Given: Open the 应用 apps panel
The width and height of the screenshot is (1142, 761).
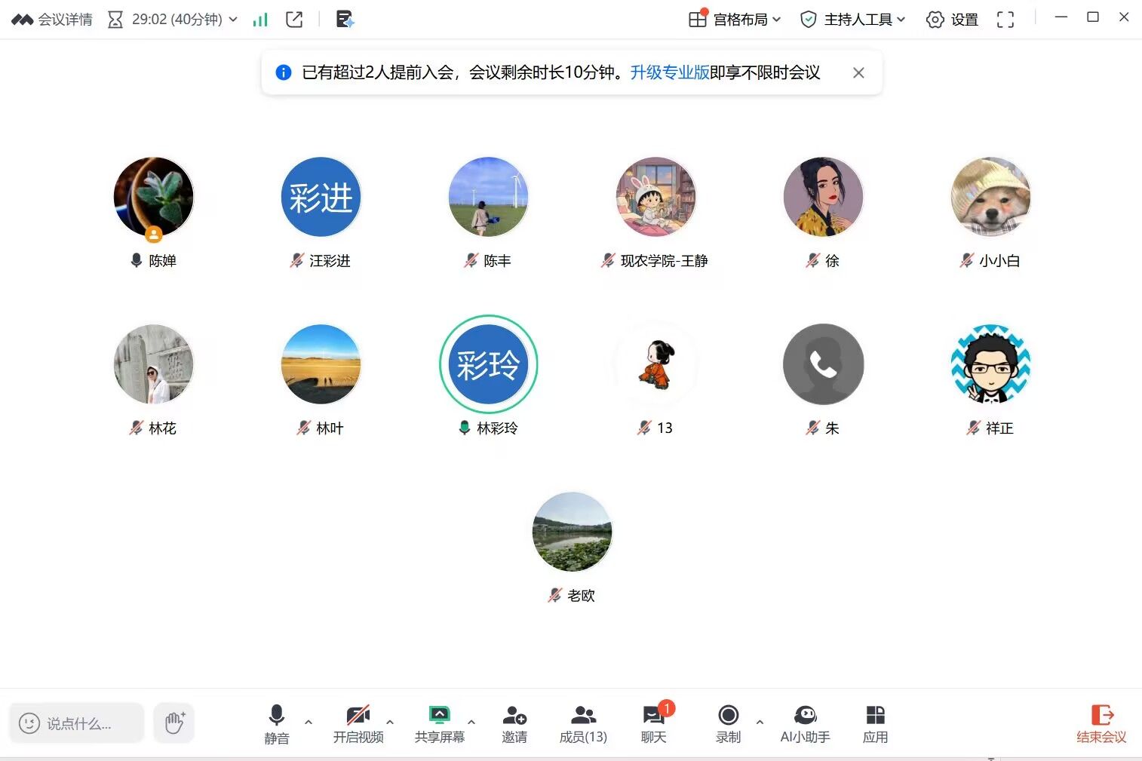Looking at the screenshot, I should click(x=875, y=723).
